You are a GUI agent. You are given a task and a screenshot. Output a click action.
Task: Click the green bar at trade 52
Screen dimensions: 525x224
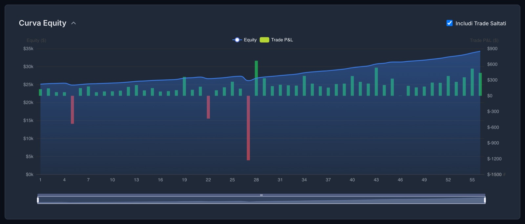click(448, 86)
